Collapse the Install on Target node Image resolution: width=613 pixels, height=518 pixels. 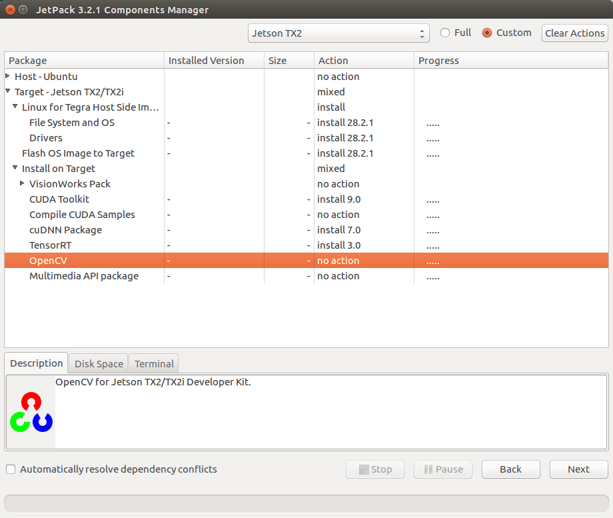click(x=15, y=169)
